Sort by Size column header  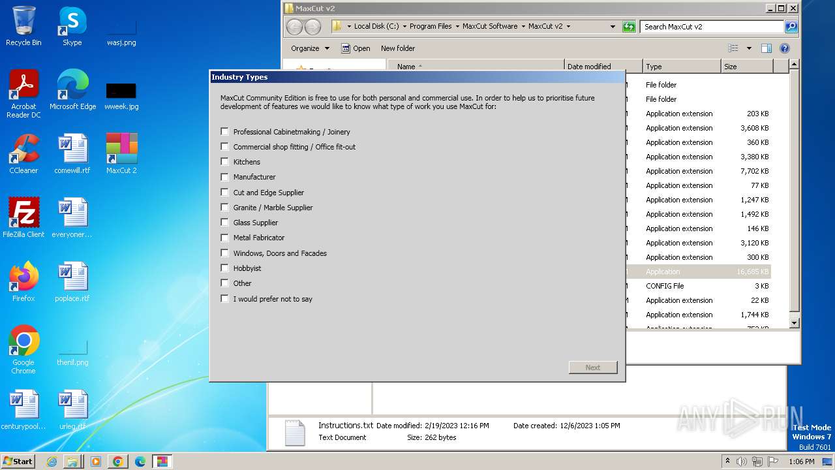pos(748,66)
